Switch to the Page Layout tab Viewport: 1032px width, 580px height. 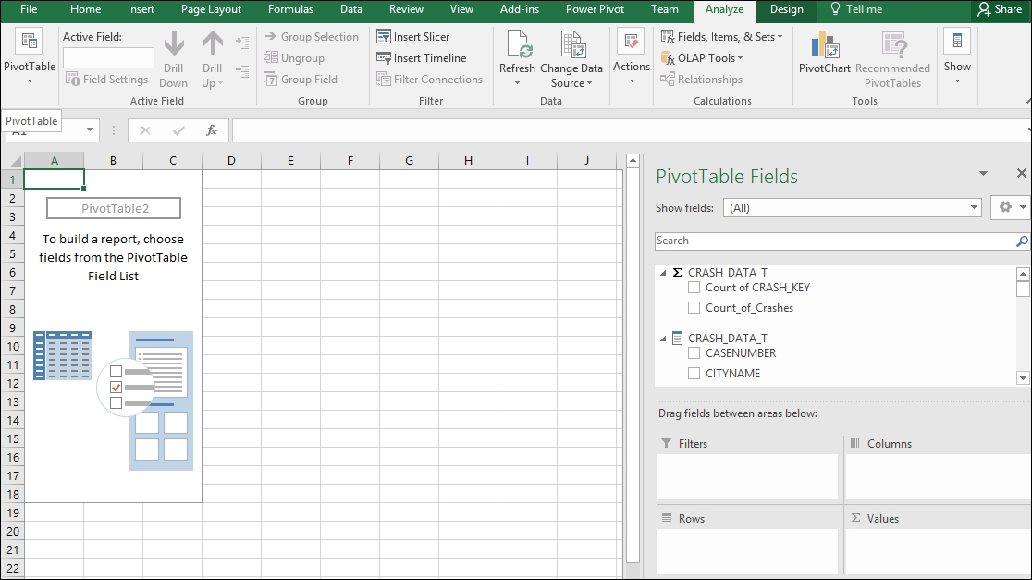tap(211, 9)
